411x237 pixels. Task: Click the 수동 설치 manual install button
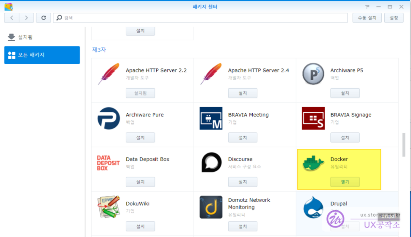point(367,18)
